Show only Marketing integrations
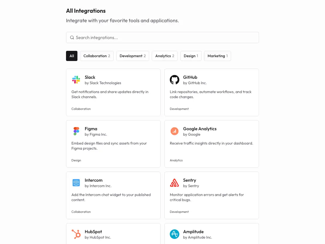Image resolution: width=325 pixels, height=244 pixels. (217, 56)
